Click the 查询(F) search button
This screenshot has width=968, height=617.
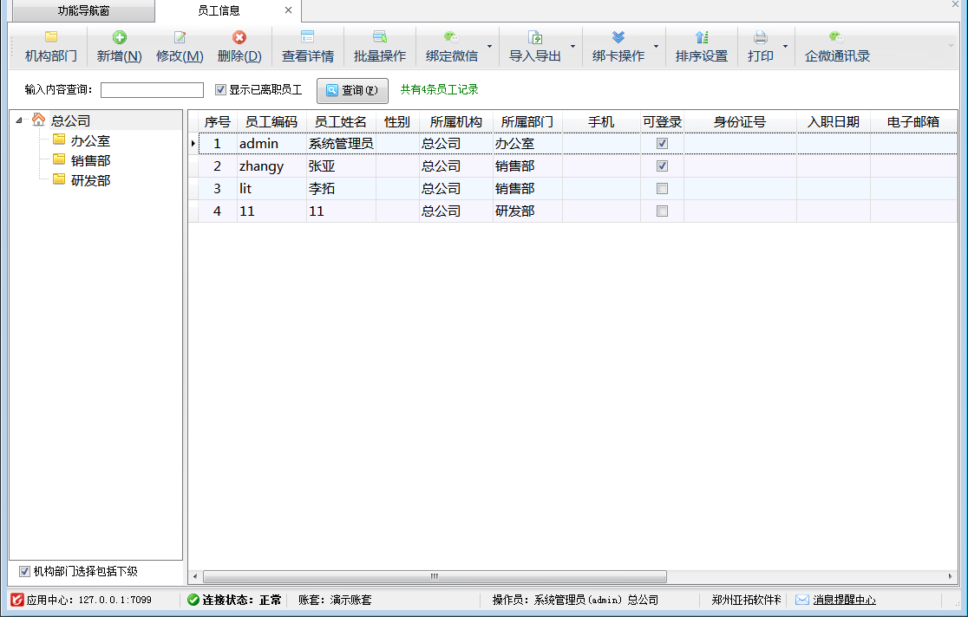[352, 90]
